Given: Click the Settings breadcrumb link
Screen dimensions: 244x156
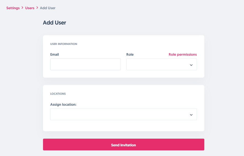Looking at the screenshot, I should pyautogui.click(x=13, y=8).
